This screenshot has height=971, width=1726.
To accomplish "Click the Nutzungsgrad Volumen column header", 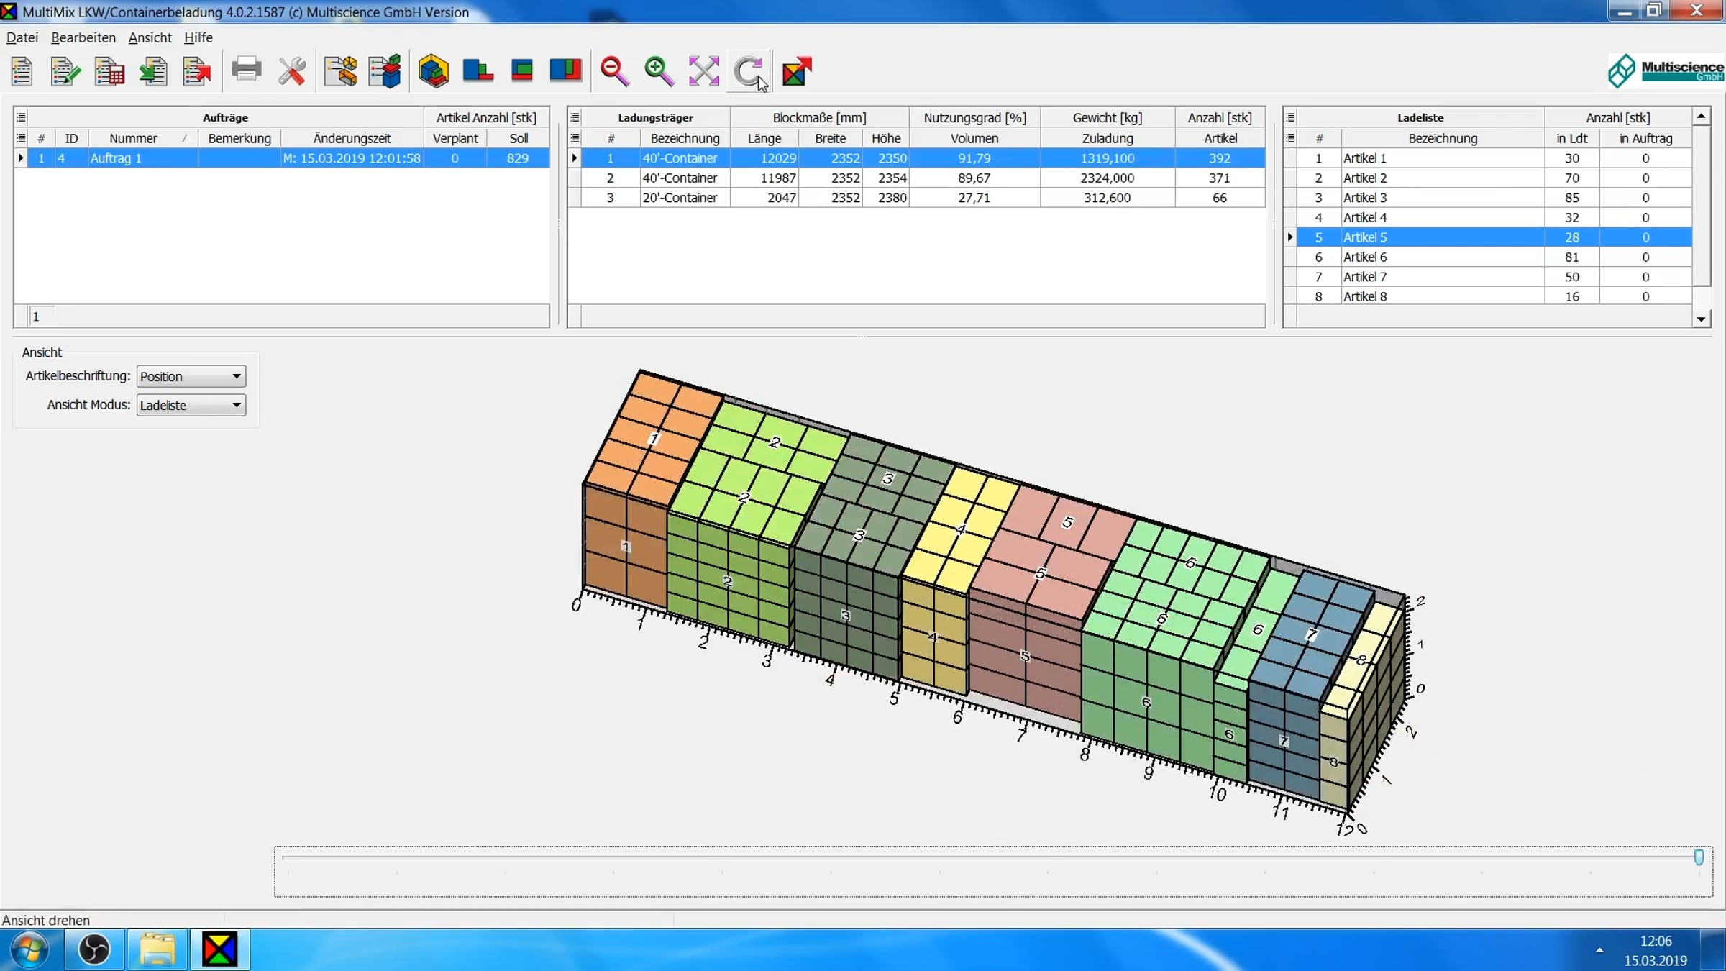I will [x=974, y=138].
